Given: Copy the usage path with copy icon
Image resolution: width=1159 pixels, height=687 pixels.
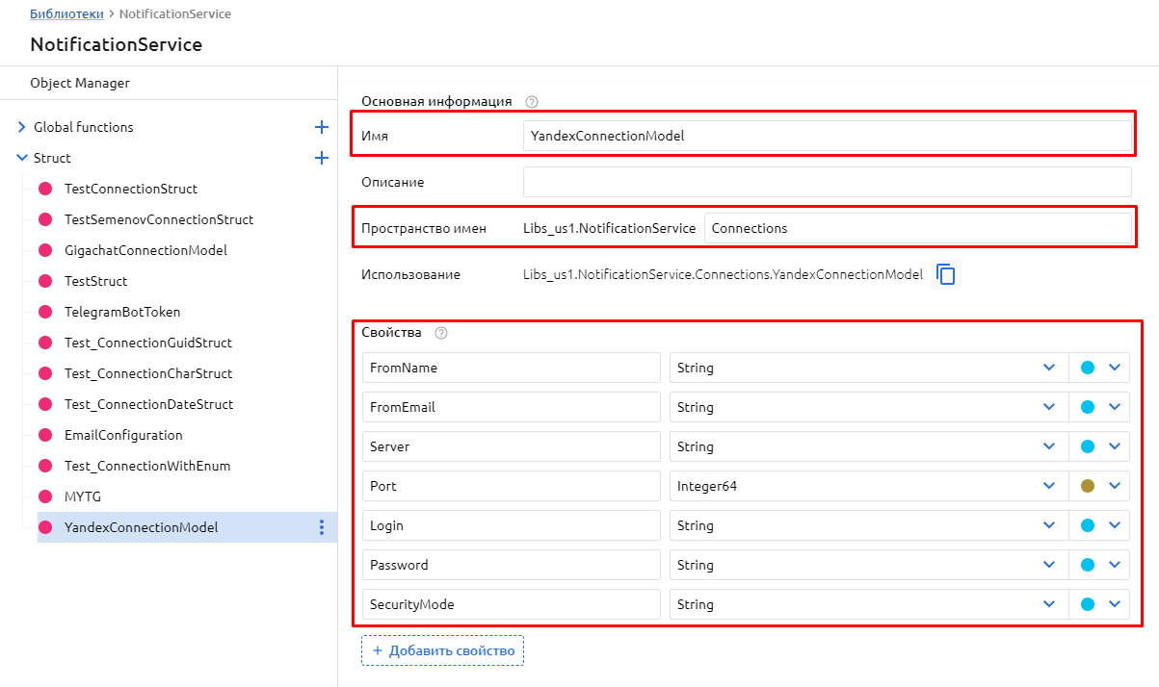Looking at the screenshot, I should (x=946, y=274).
